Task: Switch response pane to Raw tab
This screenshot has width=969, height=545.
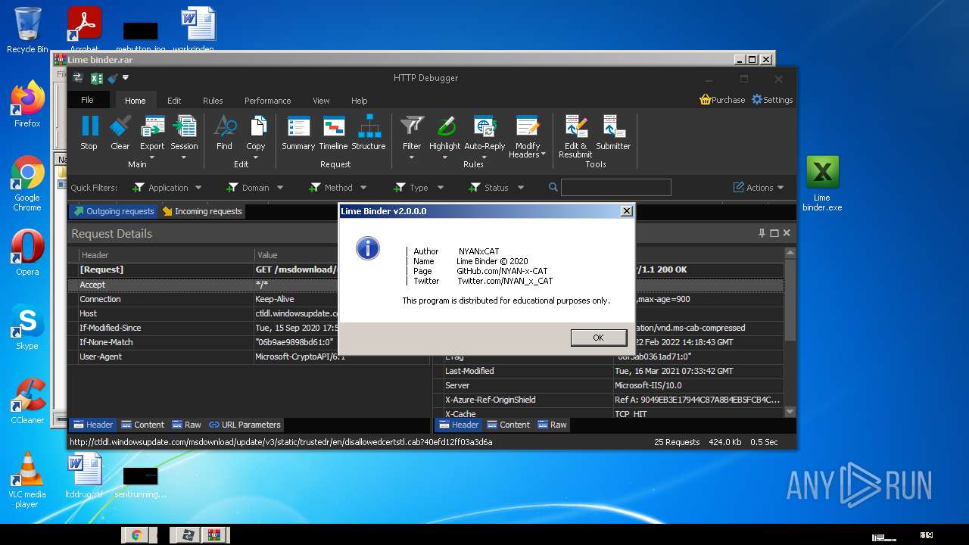Action: [x=552, y=425]
